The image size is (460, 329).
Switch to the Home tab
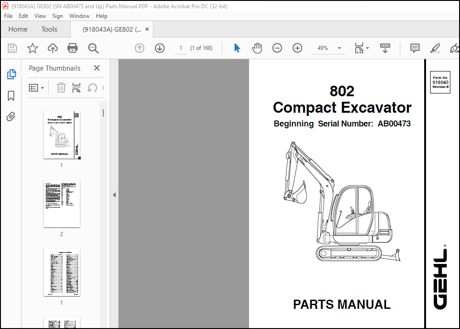(x=18, y=29)
